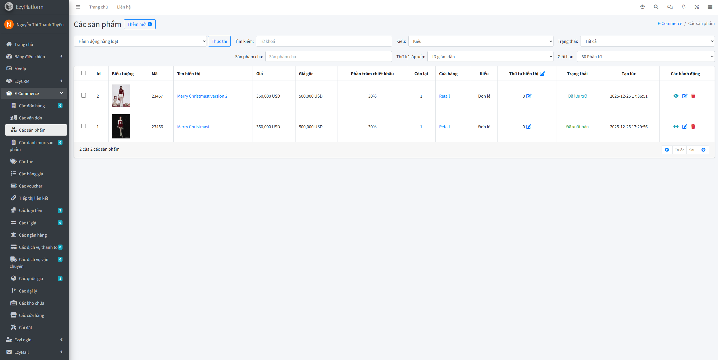Toggle fullscreen with the expand icon
The image size is (718, 360).
[x=697, y=7]
